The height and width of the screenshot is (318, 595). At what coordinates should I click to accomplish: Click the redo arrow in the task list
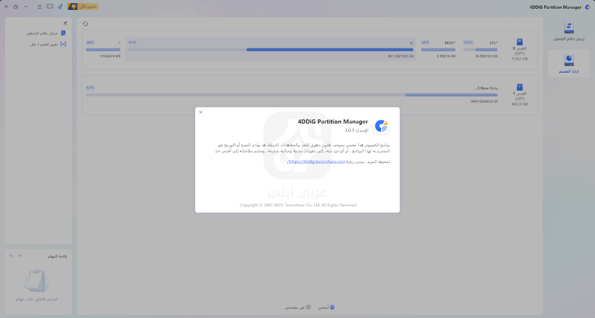point(20,256)
